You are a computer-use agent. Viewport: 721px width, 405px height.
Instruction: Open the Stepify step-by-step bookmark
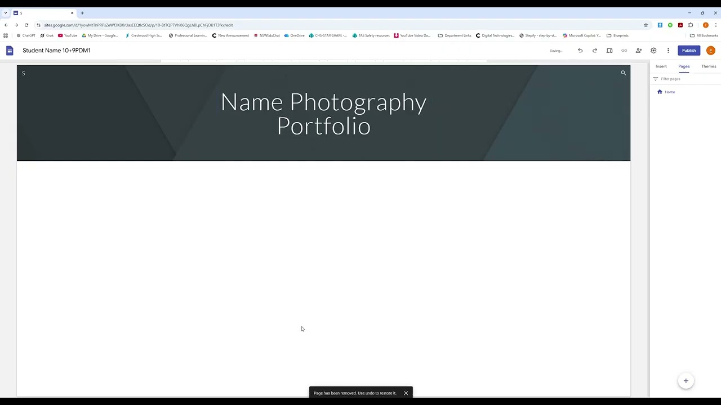538,35
